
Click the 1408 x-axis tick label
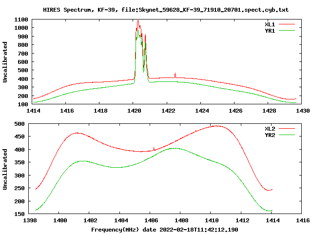tap(181, 220)
